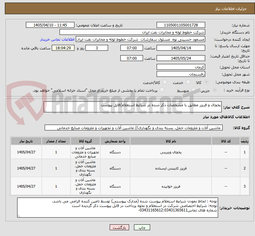Toggle the اسناد خزانه اسلامی payment checkbox
Screen dimensions: 255x236
[162, 90]
